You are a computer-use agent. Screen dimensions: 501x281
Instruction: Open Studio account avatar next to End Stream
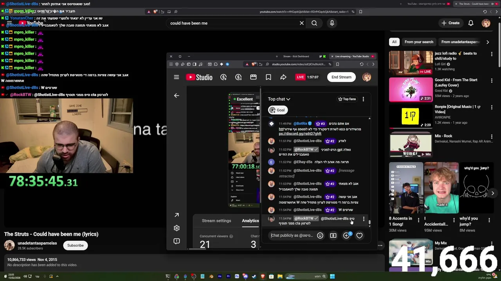tap(367, 77)
